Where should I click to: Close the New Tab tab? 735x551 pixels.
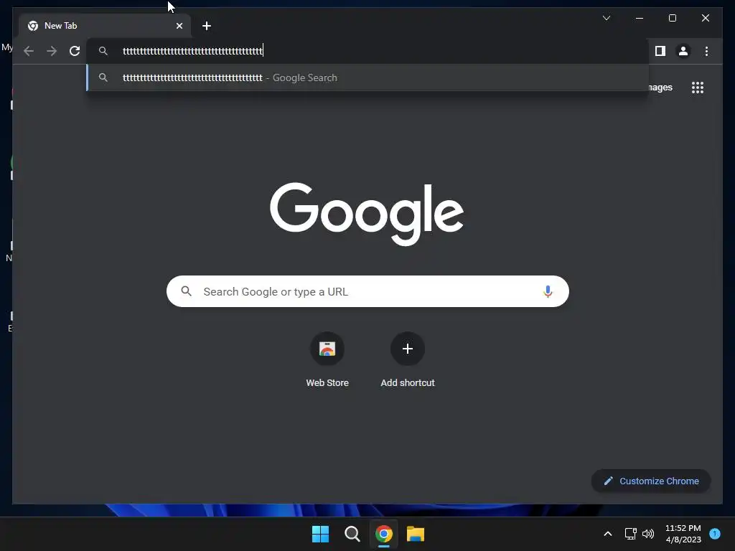[x=179, y=26]
